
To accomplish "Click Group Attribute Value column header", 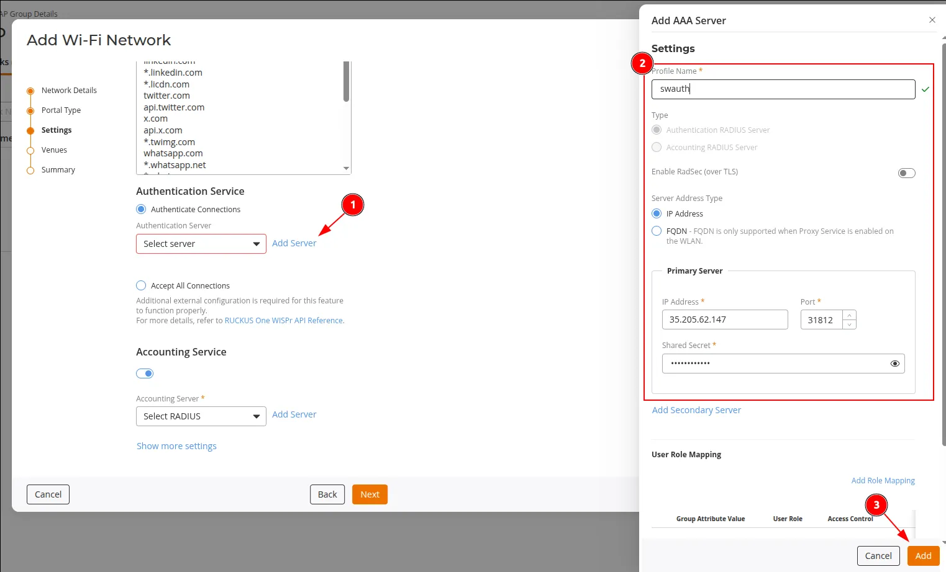I will [x=711, y=519].
